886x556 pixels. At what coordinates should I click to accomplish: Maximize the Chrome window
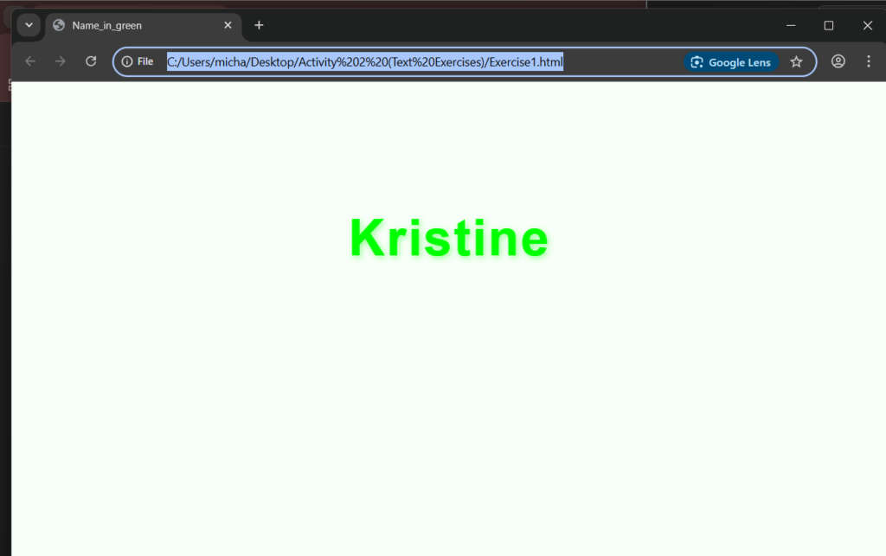point(829,25)
